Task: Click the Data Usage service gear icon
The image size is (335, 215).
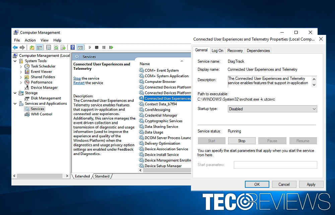Action: [x=141, y=132]
